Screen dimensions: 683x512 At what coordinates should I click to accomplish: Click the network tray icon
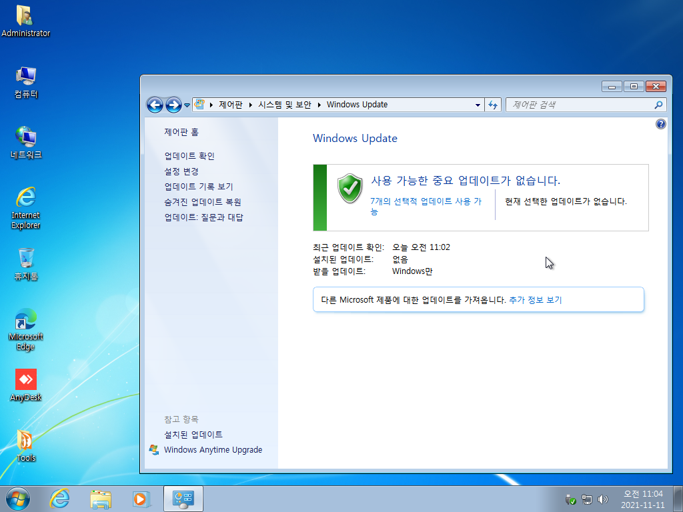click(587, 499)
